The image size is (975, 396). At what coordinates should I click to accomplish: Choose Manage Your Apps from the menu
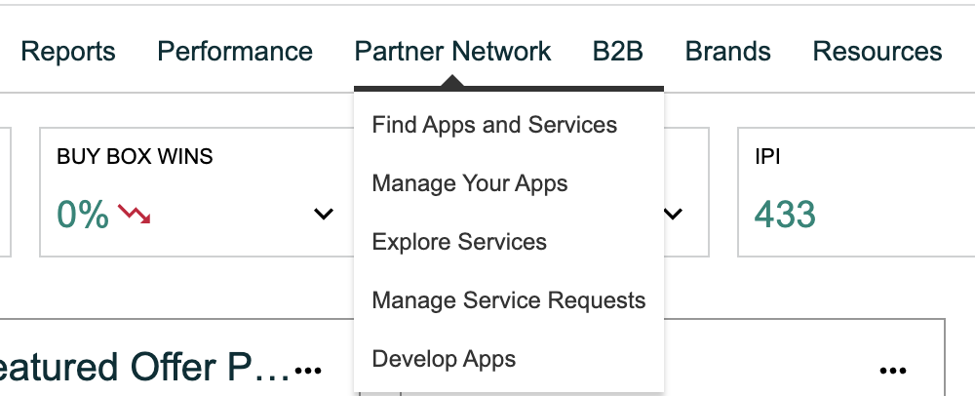[470, 183]
